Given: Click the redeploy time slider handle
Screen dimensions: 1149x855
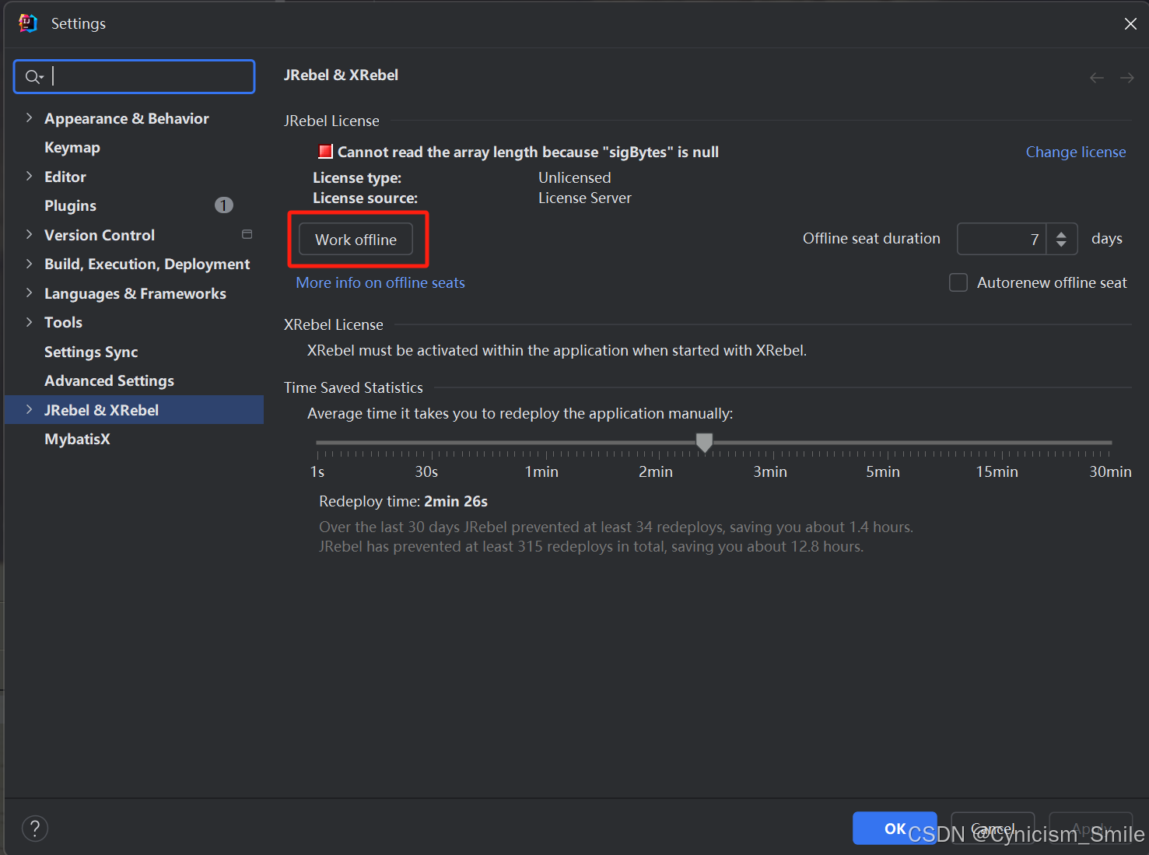Looking at the screenshot, I should point(704,443).
